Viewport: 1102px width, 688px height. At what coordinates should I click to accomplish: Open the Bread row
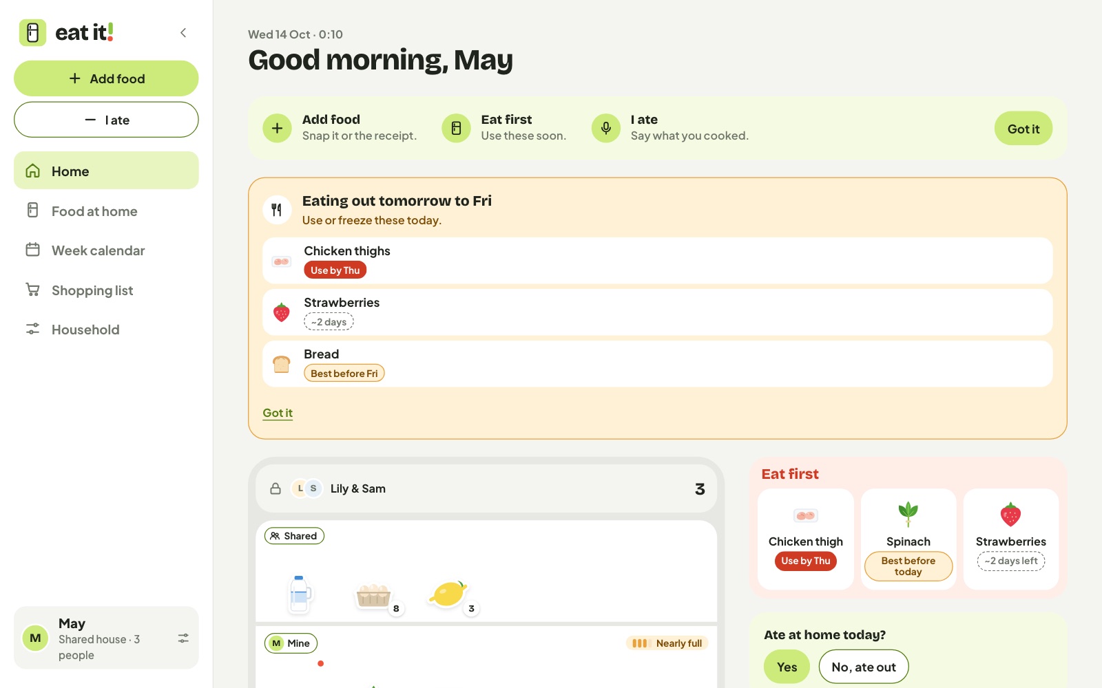coord(657,364)
